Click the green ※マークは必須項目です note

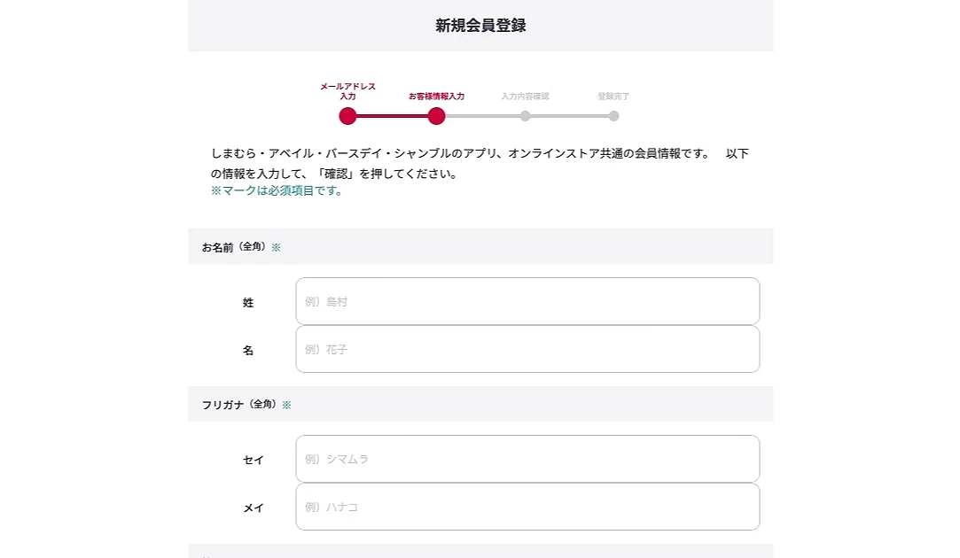pos(277,190)
